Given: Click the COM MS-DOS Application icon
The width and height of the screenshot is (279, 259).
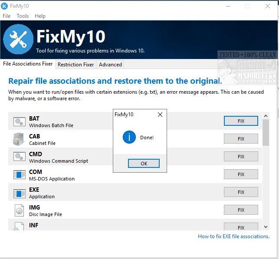Looking at the screenshot, I should 19,174.
